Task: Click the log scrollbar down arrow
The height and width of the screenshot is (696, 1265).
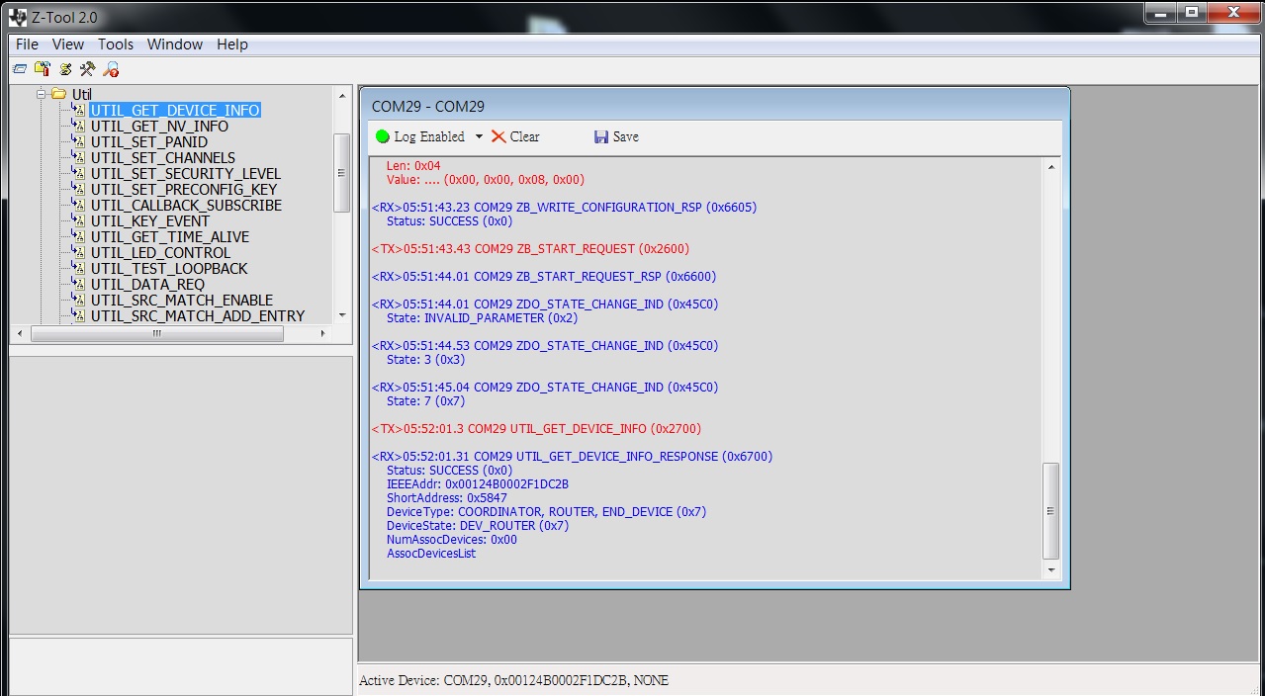Action: (x=1051, y=570)
